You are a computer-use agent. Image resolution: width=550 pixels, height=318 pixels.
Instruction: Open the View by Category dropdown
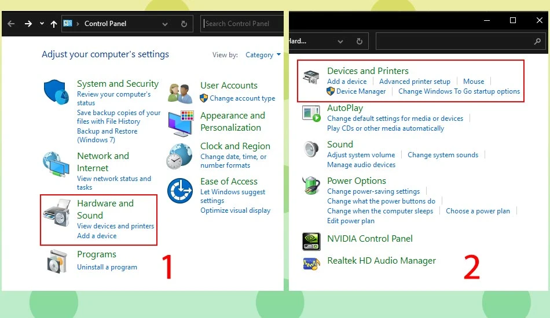point(263,54)
